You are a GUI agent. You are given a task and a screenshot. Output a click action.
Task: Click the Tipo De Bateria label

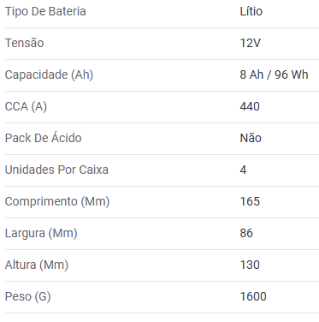tap(45, 12)
